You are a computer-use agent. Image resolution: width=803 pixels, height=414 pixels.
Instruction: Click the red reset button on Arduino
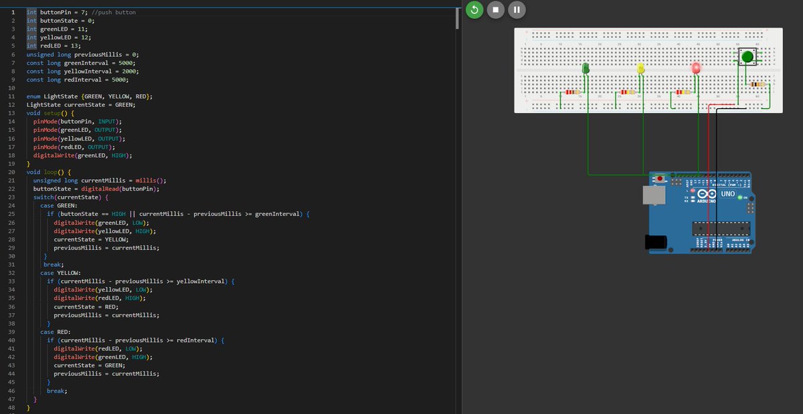pos(660,179)
